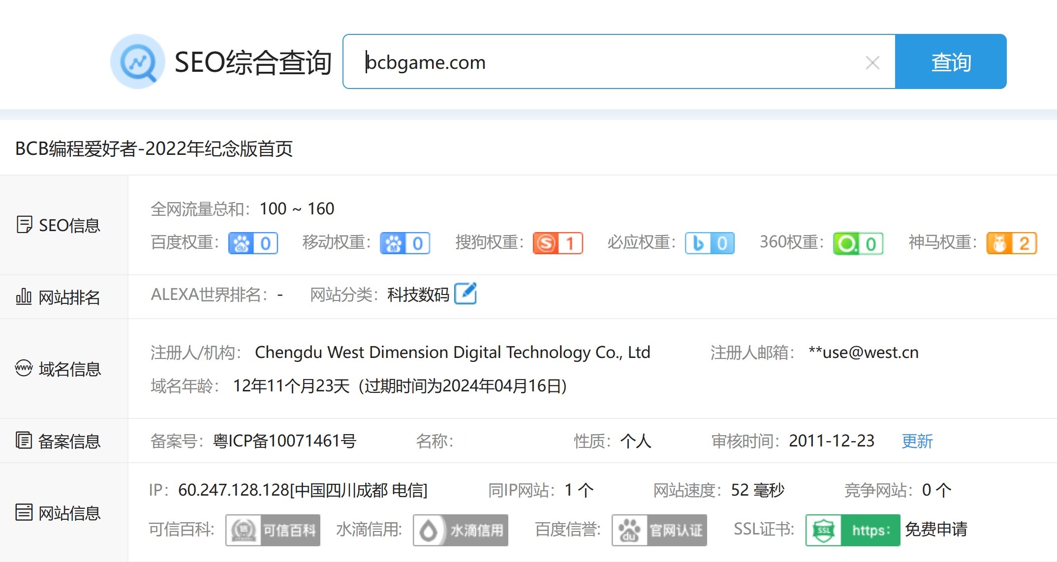Viewport: 1057px width, 562px height.
Task: Select the traffic value 100 ~ 160
Action: pos(297,209)
